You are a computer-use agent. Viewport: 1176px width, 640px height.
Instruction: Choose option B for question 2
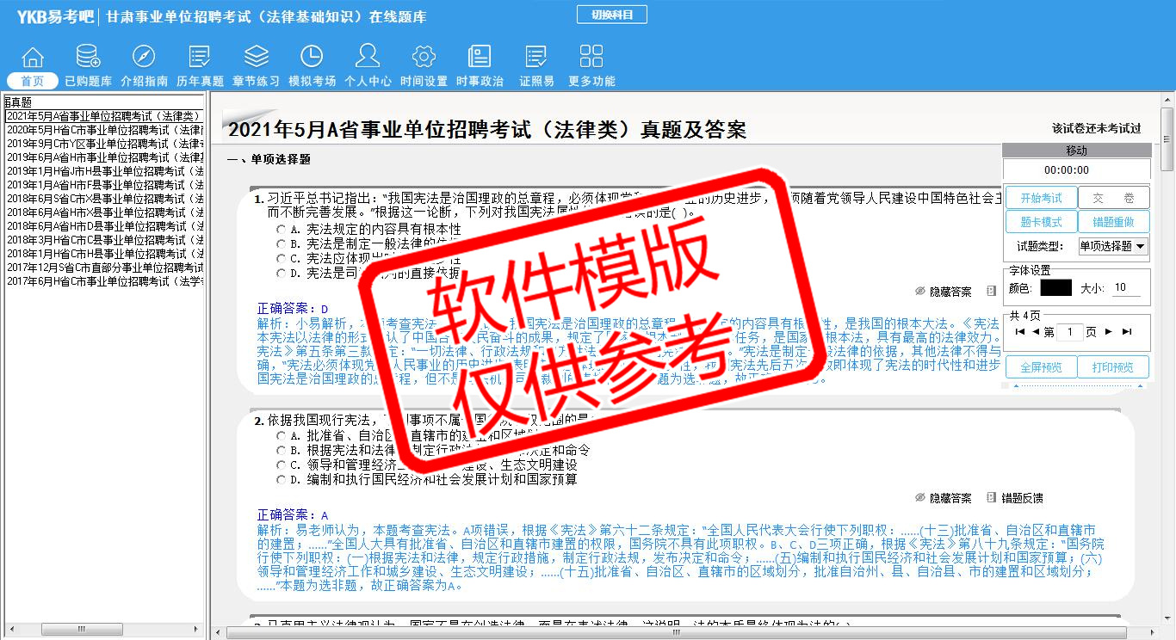click(282, 450)
